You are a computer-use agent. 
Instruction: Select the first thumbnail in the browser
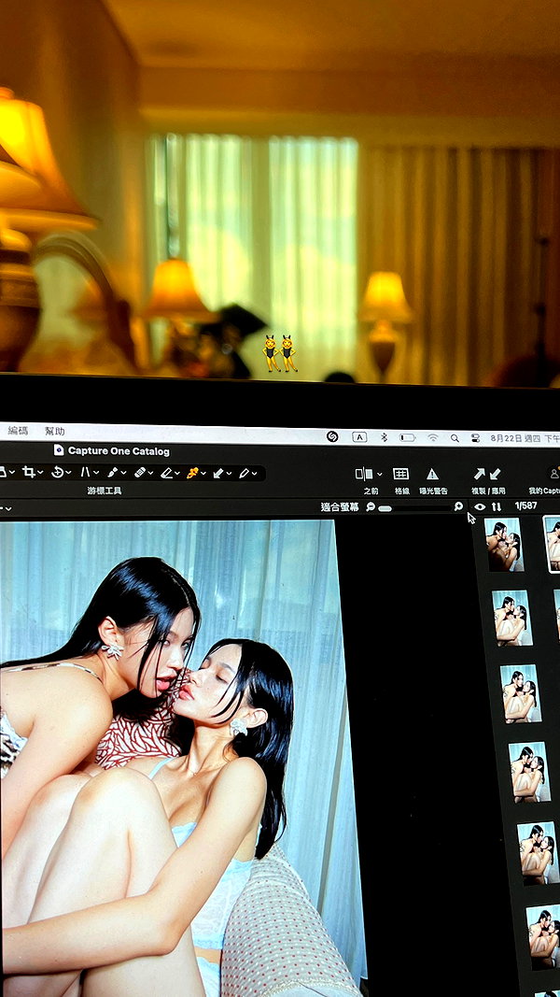[504, 544]
